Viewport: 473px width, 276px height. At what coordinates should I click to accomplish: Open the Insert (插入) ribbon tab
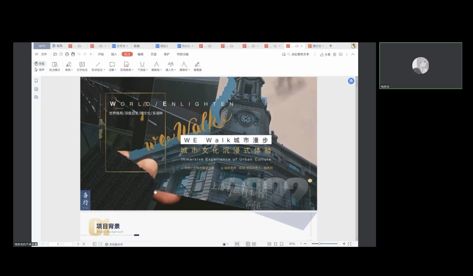[x=114, y=54]
